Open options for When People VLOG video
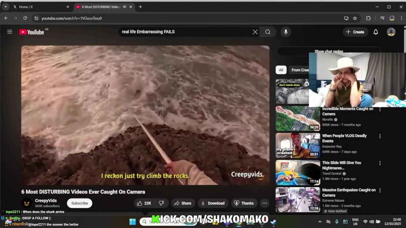Viewport: 406px width, 228px height. (x=380, y=136)
